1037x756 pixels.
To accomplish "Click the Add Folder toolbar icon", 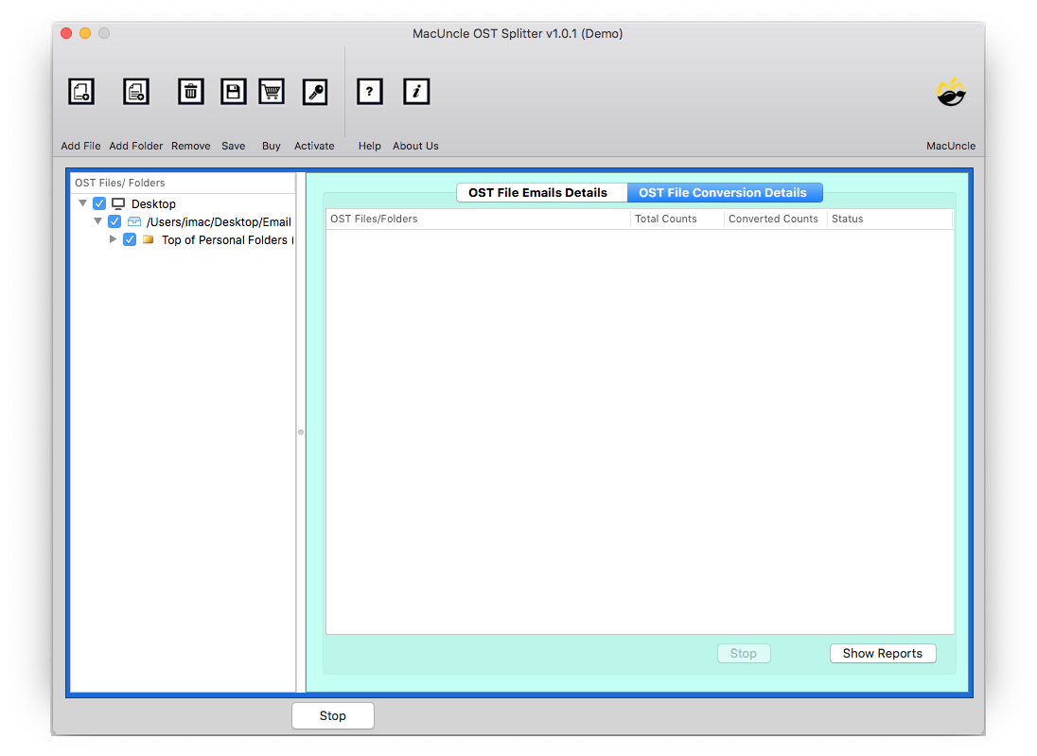I will click(136, 92).
